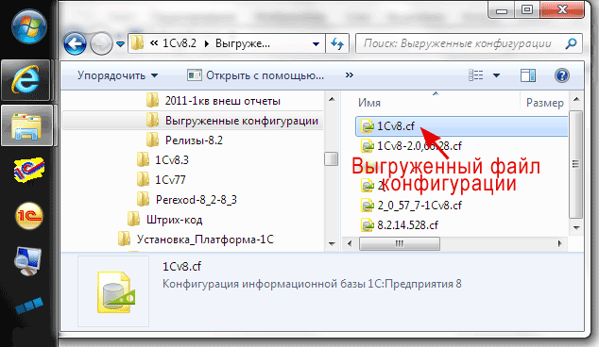Click the disabled Forward arrow button
The width and height of the screenshot is (599, 347).
click(101, 44)
